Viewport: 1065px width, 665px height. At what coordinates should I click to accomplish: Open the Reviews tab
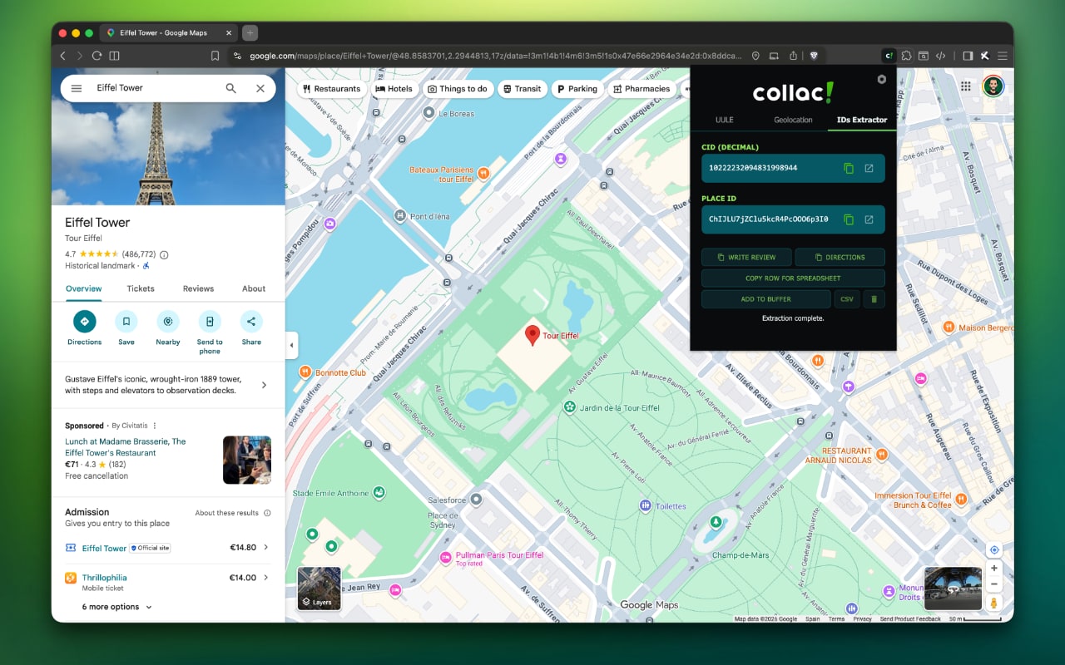[x=198, y=288]
